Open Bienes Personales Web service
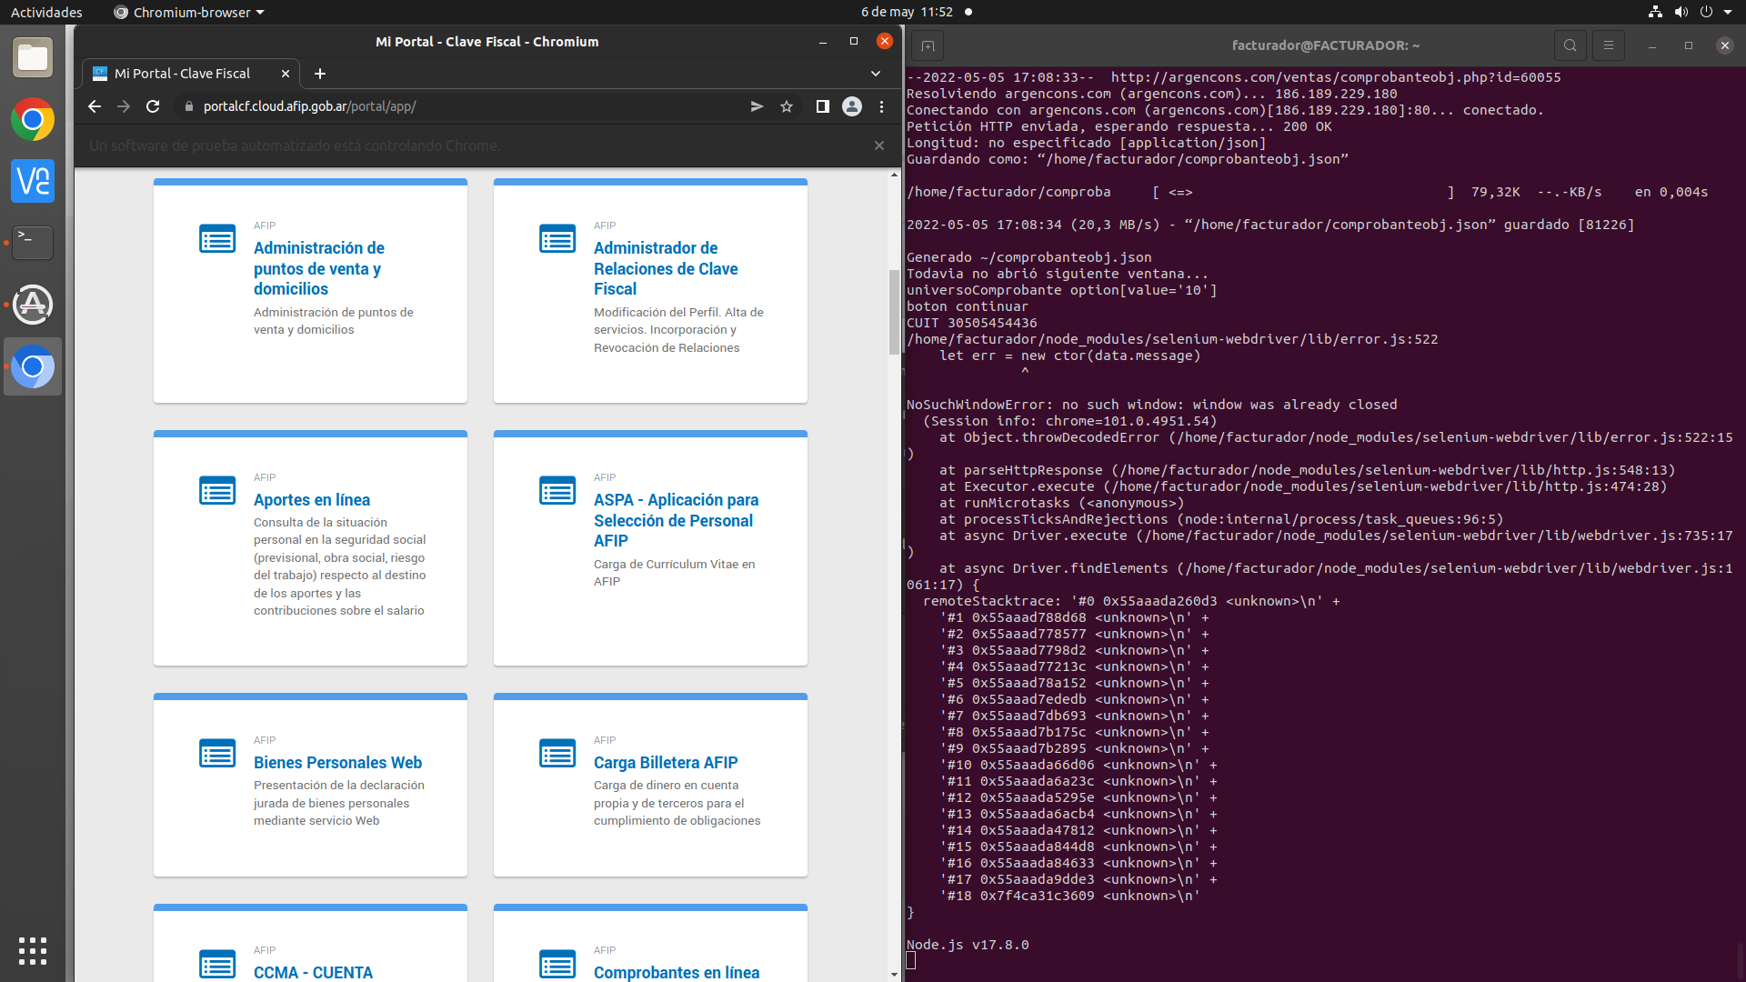Image resolution: width=1746 pixels, height=982 pixels. pyautogui.click(x=337, y=763)
